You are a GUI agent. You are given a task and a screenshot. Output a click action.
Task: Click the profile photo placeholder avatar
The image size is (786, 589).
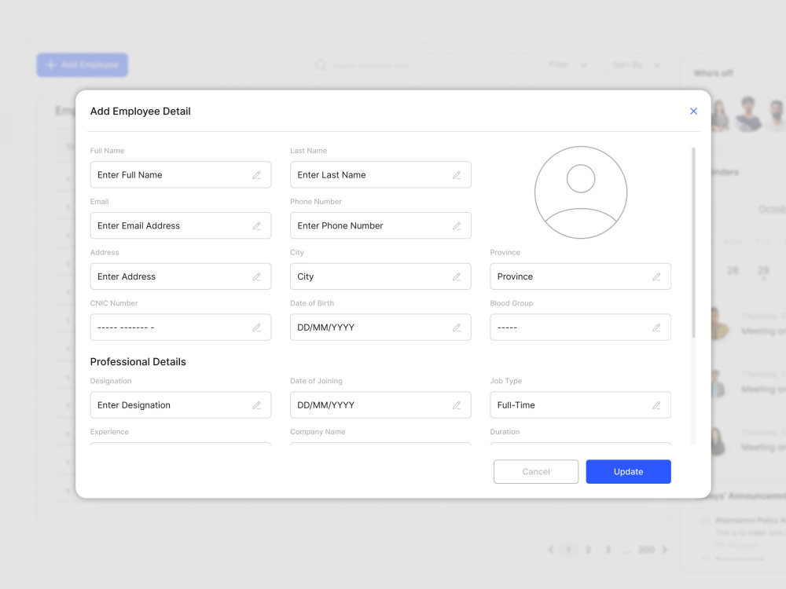(x=581, y=192)
